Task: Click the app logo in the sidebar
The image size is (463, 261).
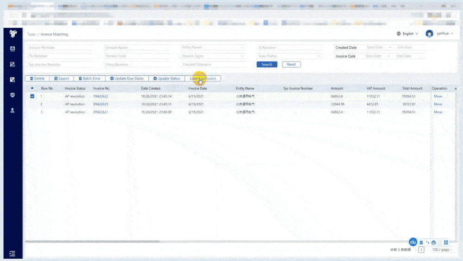Action: click(x=13, y=34)
